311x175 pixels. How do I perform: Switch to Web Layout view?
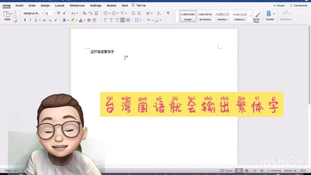click(246, 171)
